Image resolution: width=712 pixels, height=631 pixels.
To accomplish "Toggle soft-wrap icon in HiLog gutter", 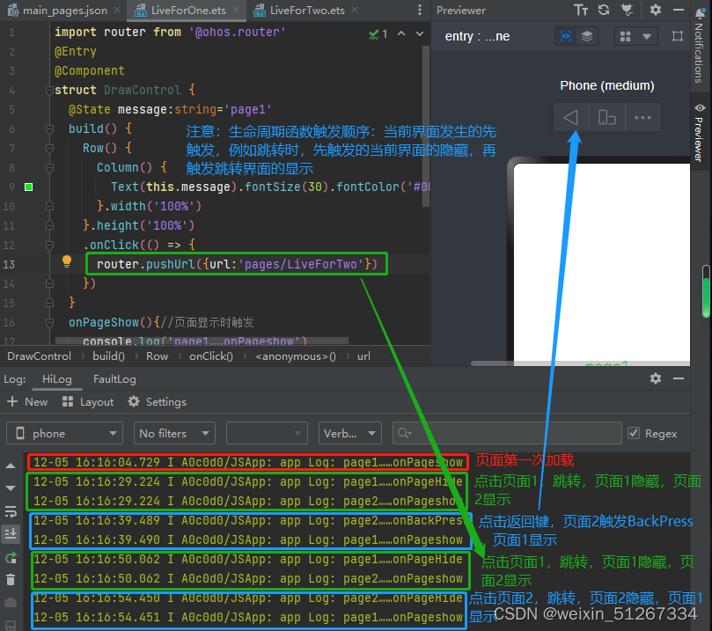I will [x=11, y=512].
